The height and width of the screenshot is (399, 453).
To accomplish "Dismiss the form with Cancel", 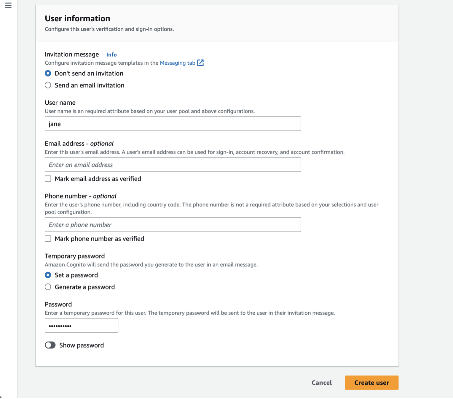I will click(322, 383).
